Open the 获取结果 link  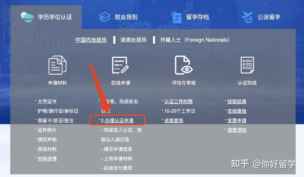coord(237,101)
